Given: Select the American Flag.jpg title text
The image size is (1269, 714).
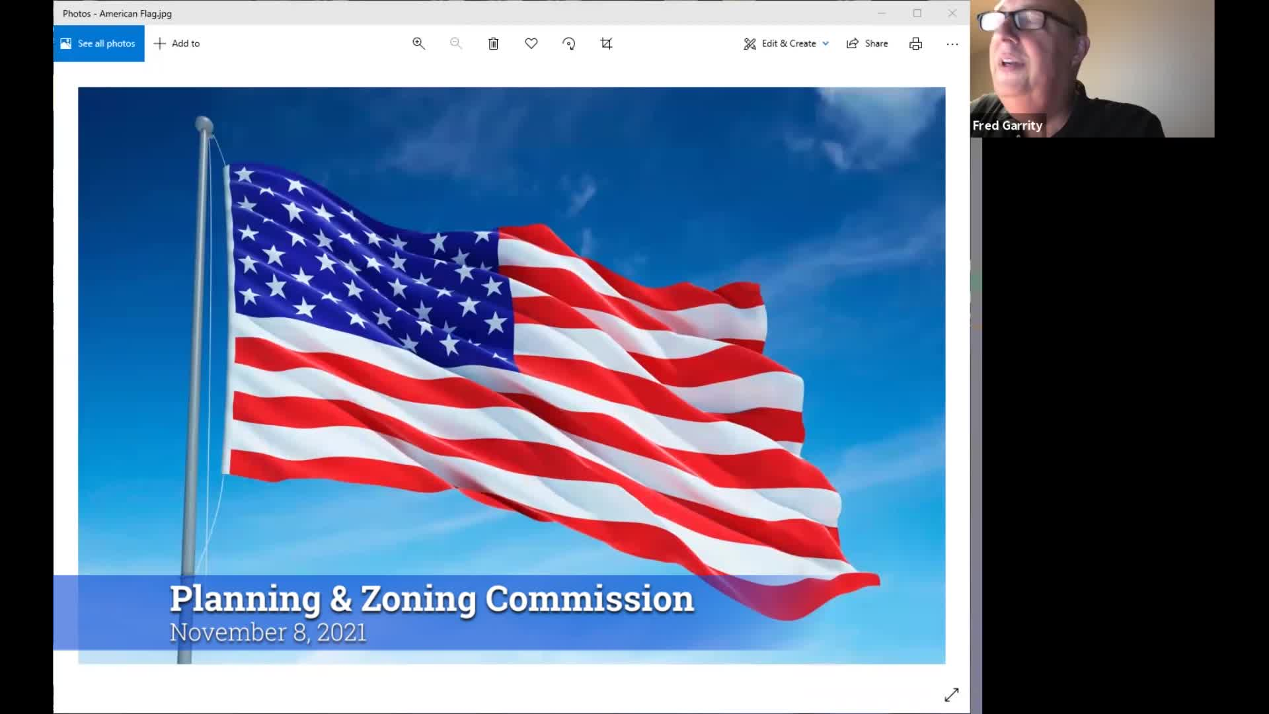Looking at the screenshot, I should click(x=116, y=13).
